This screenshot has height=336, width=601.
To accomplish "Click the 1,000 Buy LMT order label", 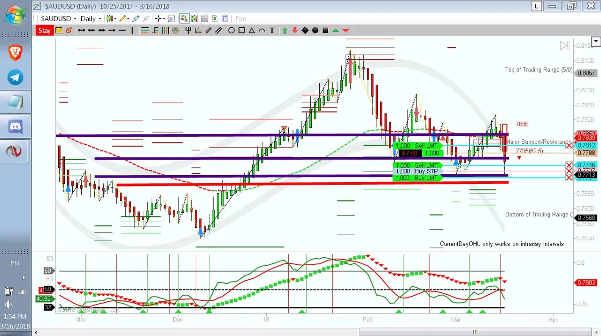I will [417, 178].
